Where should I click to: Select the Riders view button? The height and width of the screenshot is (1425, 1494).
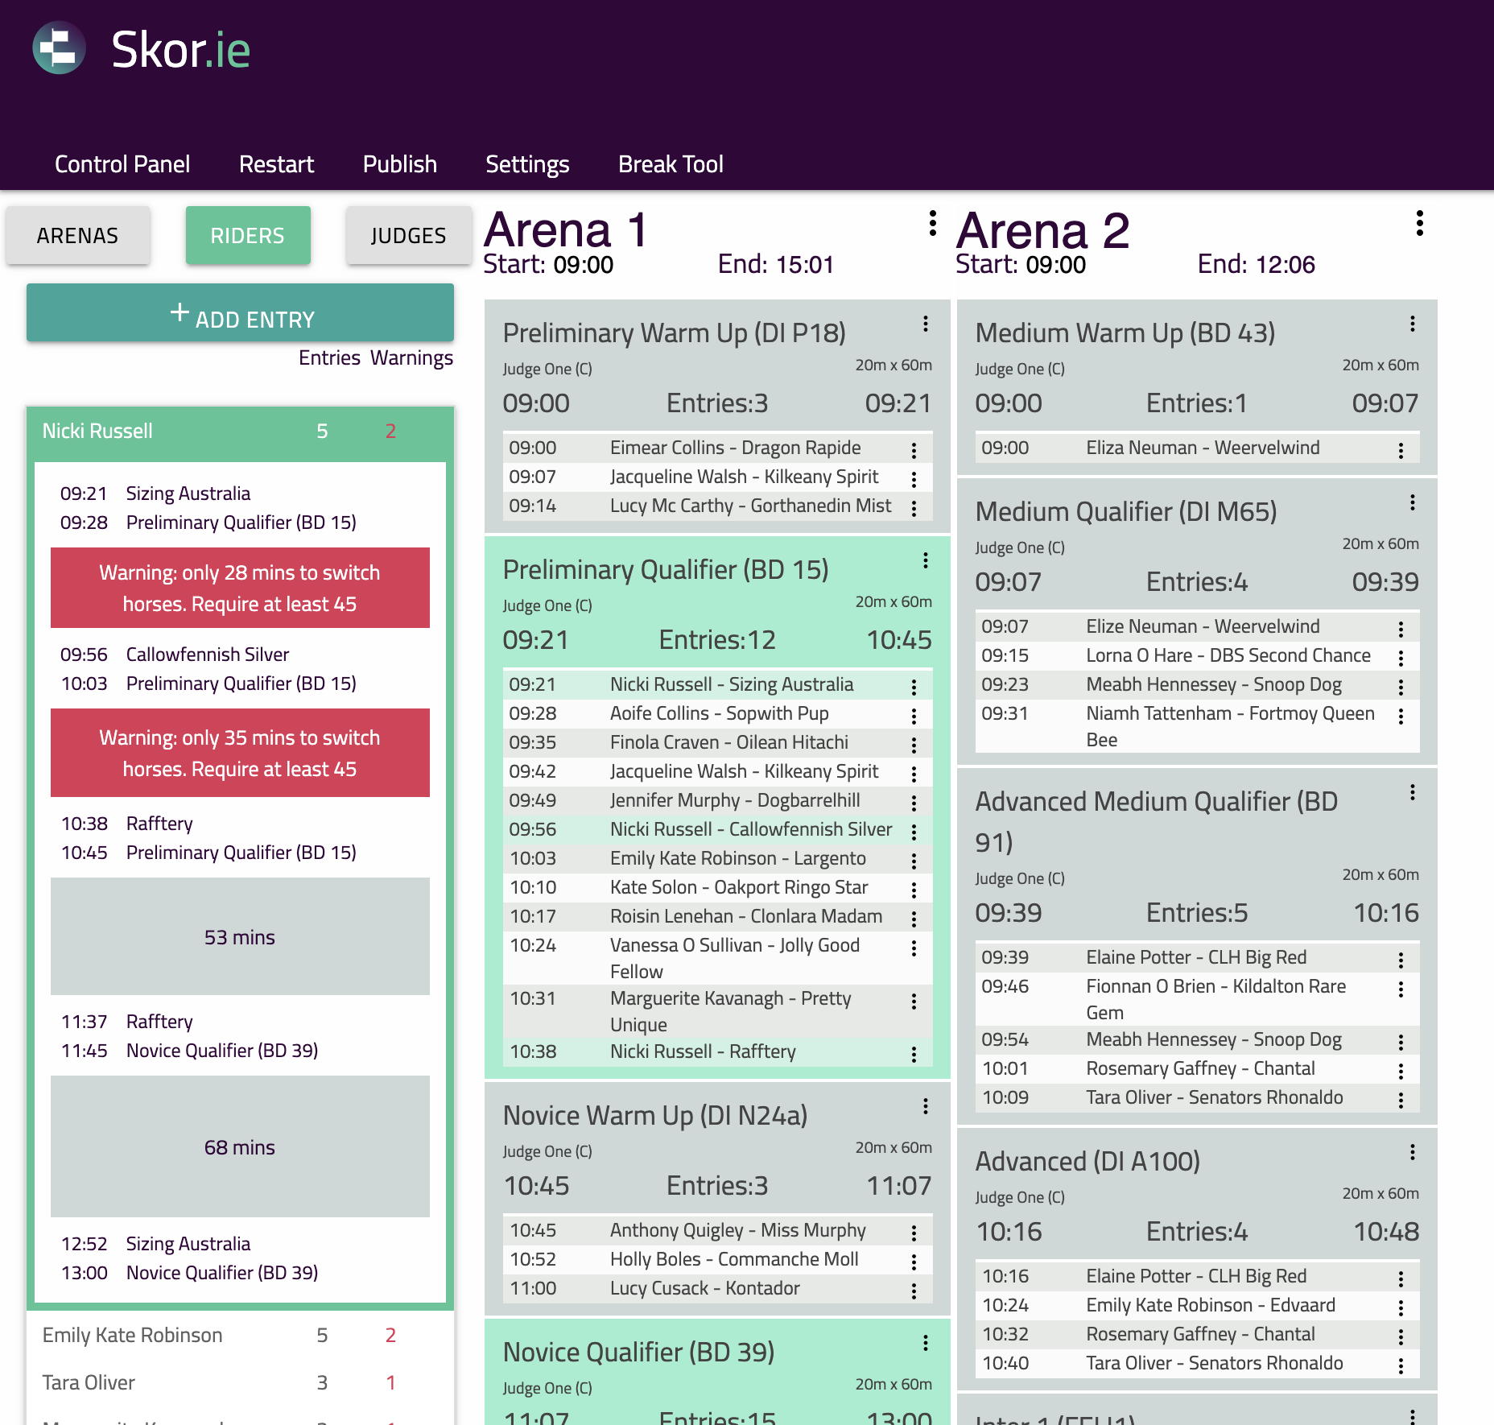pos(248,236)
